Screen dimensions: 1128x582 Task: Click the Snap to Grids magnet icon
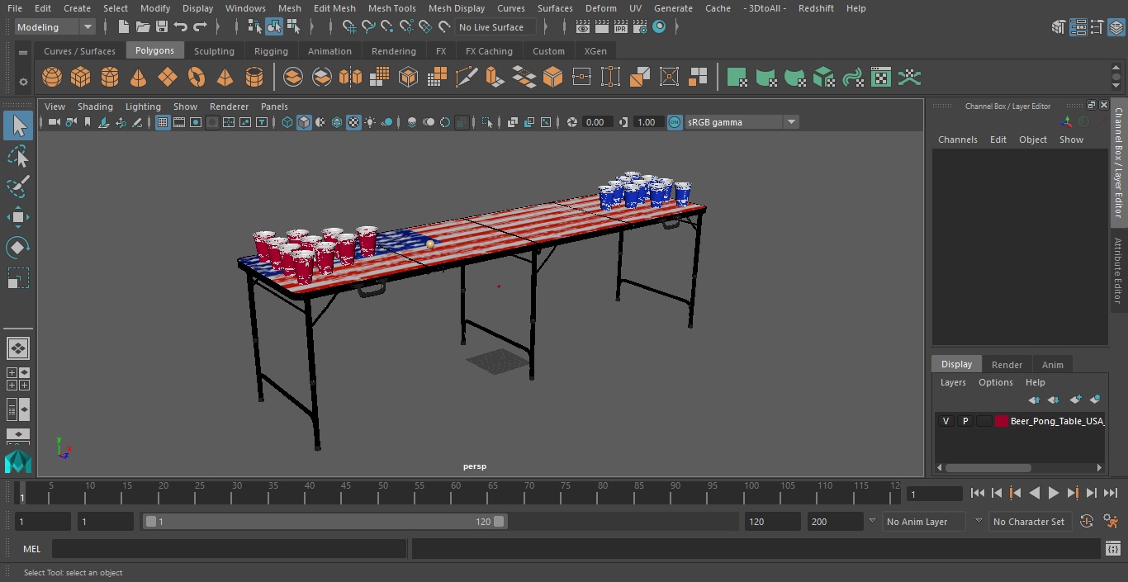click(350, 27)
